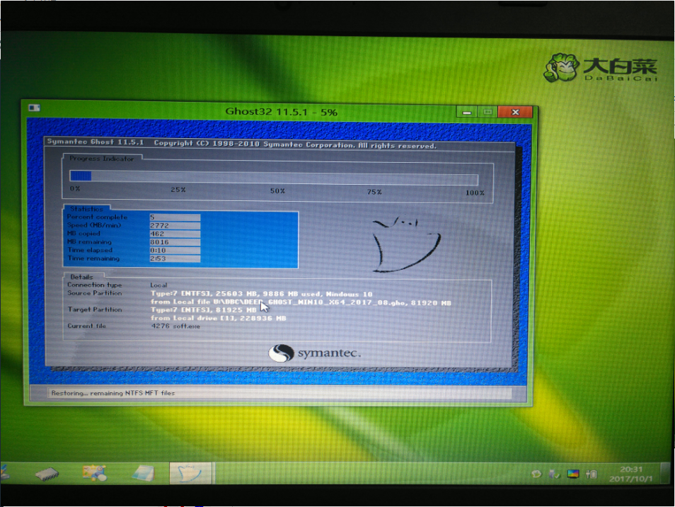This screenshot has width=675, height=507.
Task: Click the device removal tray icon
Action: point(554,474)
